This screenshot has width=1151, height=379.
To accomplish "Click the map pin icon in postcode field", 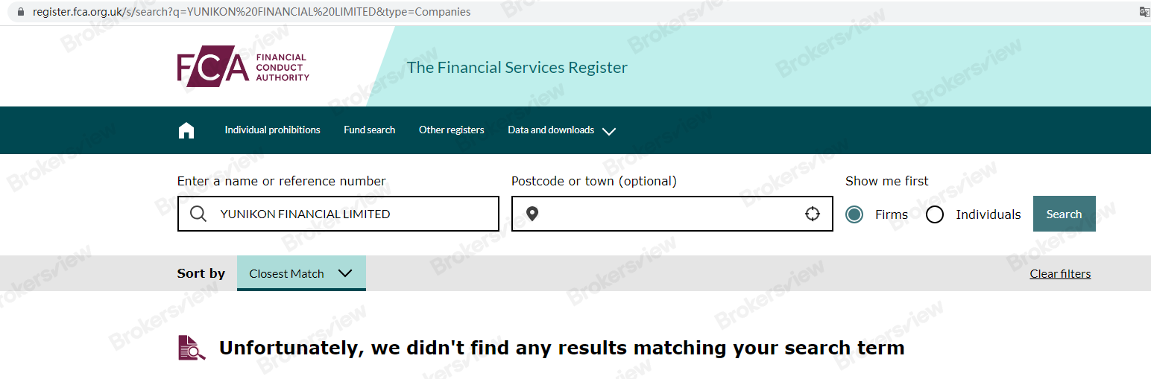I will 532,214.
